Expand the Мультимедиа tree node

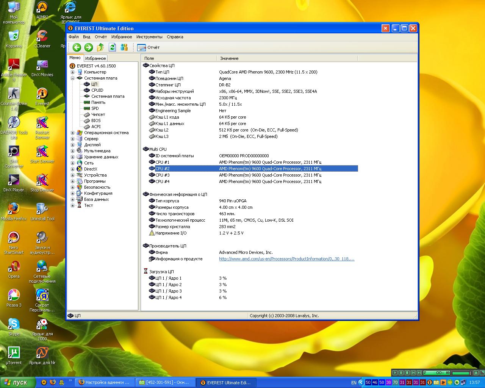click(72, 151)
